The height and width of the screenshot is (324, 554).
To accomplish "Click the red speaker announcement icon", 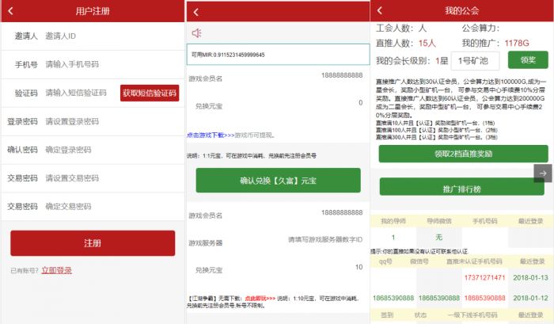I will pyautogui.click(x=196, y=33).
